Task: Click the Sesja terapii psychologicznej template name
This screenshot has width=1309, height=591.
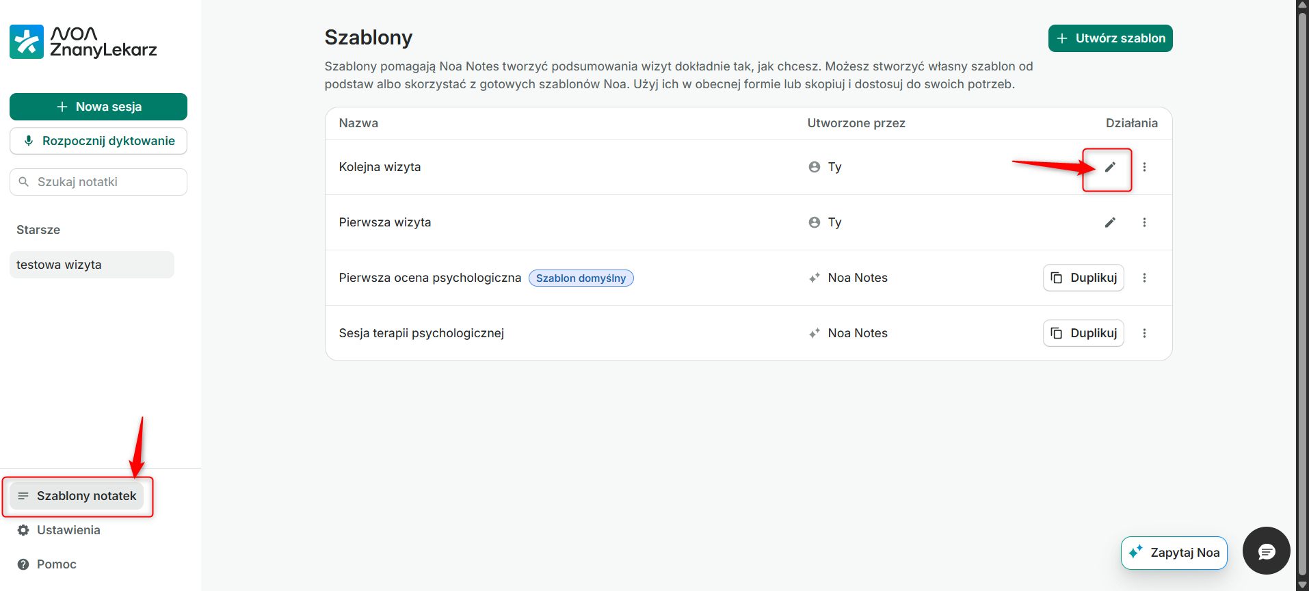Action: 421,333
